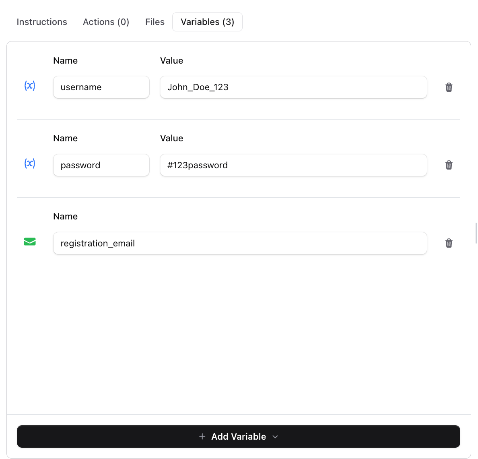Viewport: 478px width, 459px height.
Task: Click the Value label above #123password
Action: coord(172,138)
